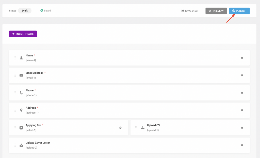Click the upload icon in Upload Cover Letter row
This screenshot has height=158, width=260.
coord(21,145)
